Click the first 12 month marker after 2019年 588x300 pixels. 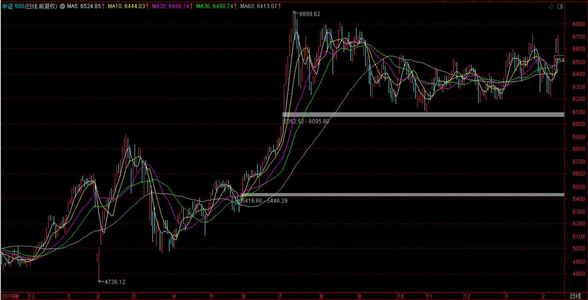point(32,296)
